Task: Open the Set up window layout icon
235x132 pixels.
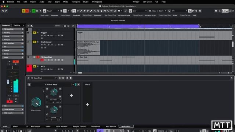Action: click(x=216, y=11)
